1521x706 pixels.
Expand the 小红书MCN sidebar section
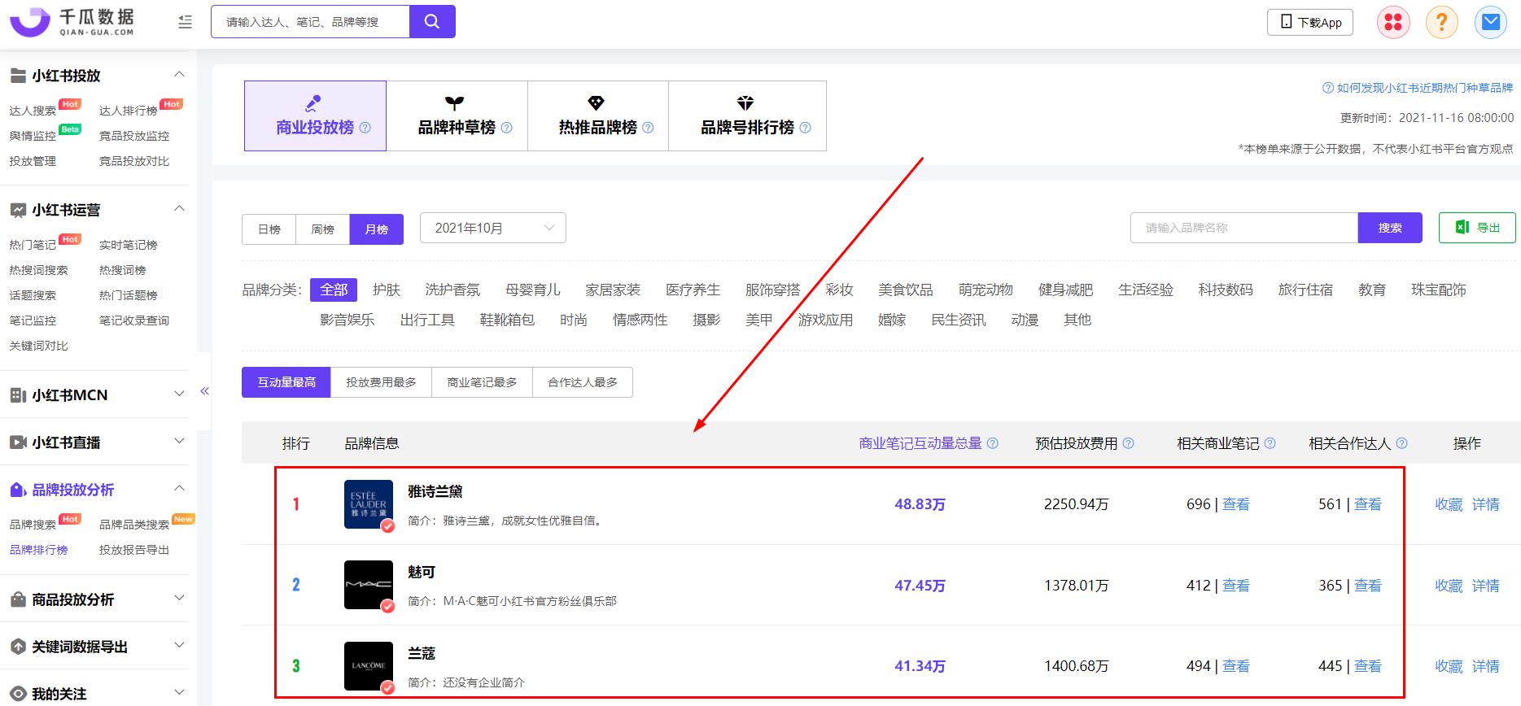tap(180, 394)
